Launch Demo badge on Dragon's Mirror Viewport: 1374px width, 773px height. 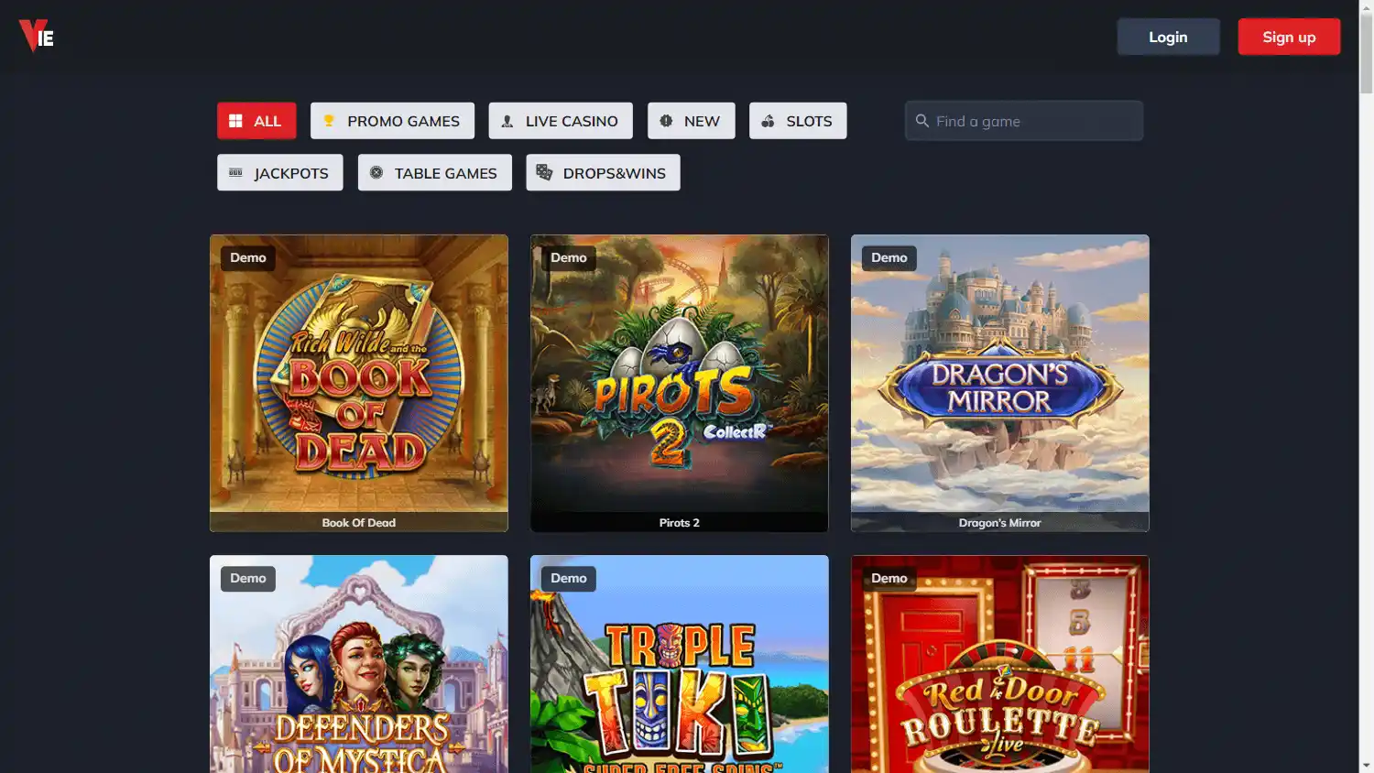[x=889, y=257]
